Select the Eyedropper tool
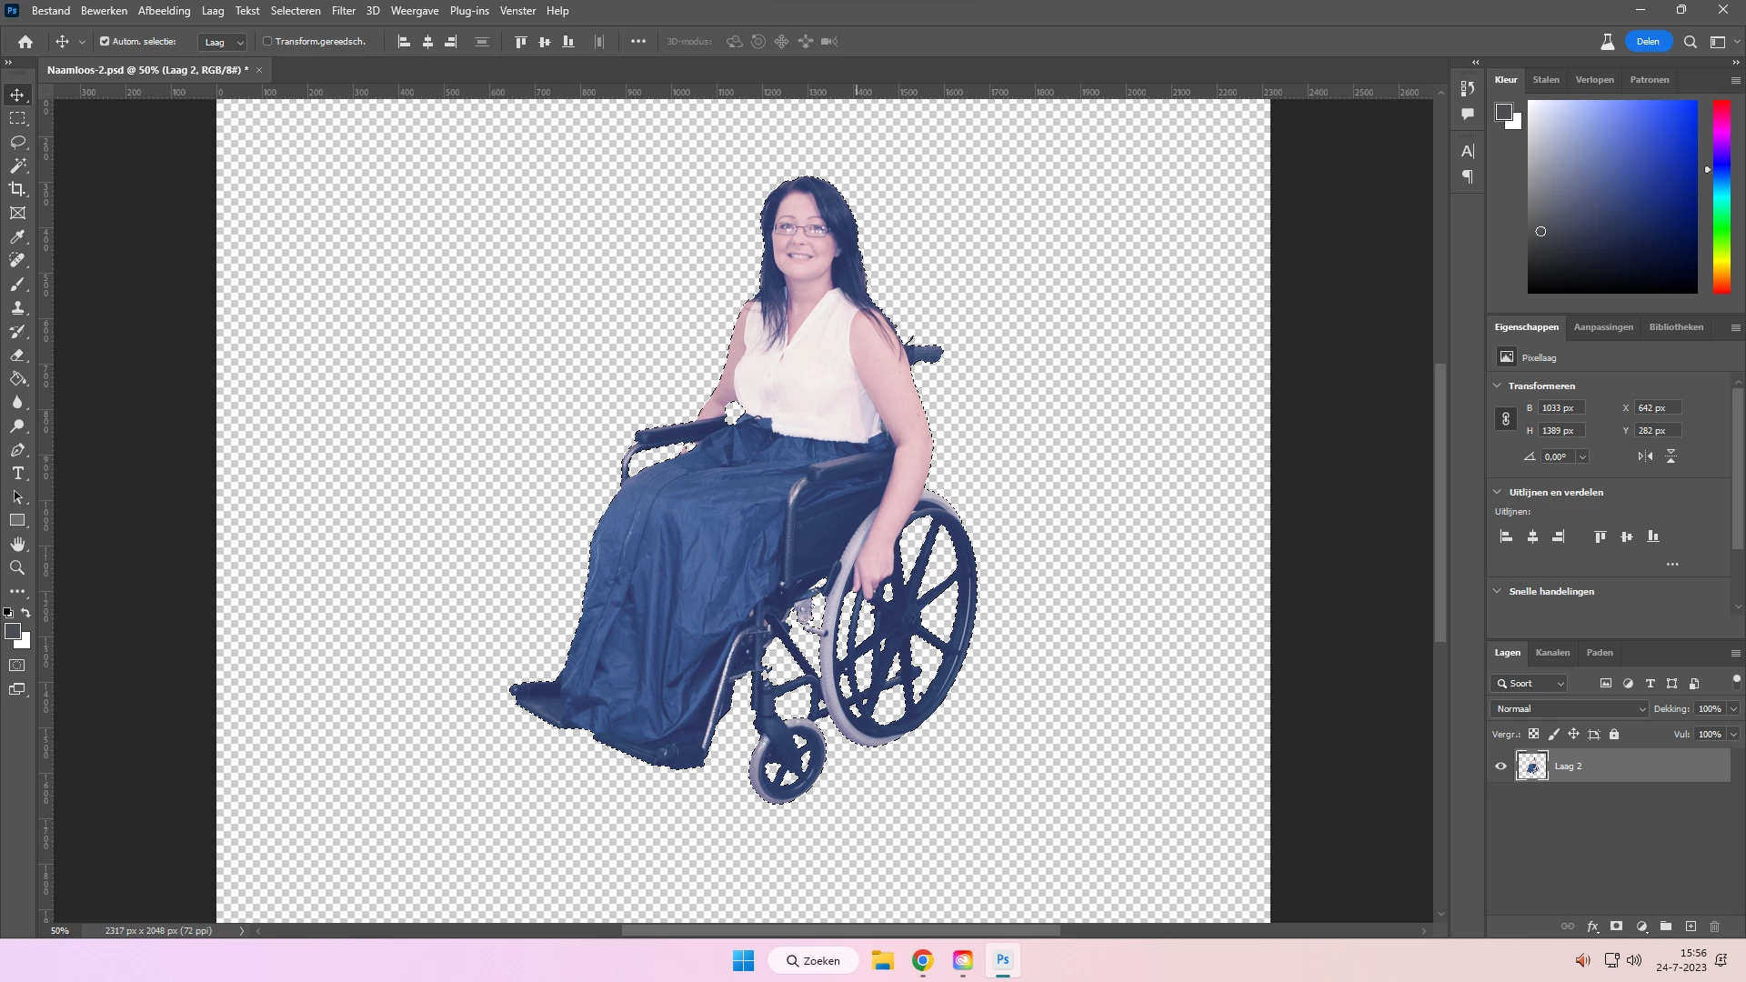Viewport: 1746px width, 982px height. pyautogui.click(x=17, y=237)
